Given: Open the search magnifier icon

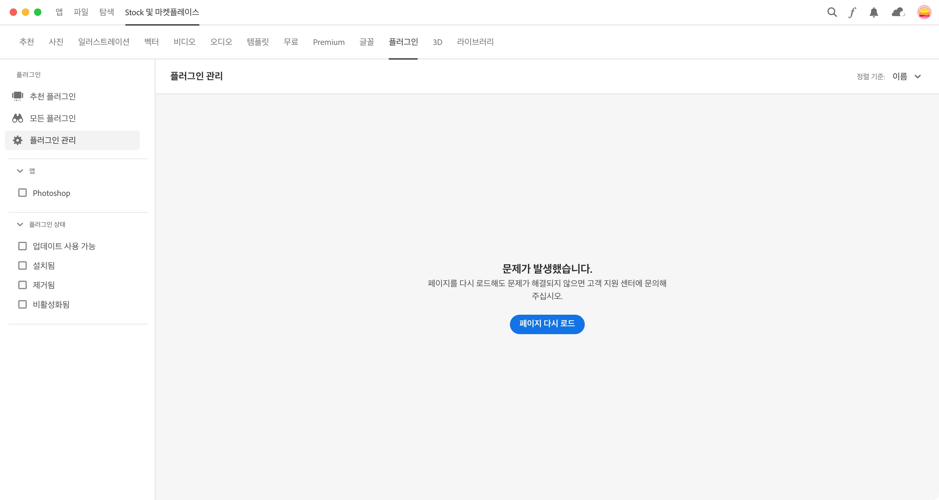Looking at the screenshot, I should 832,12.
